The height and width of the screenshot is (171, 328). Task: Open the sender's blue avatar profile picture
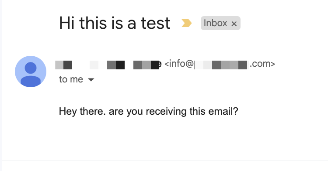click(31, 72)
